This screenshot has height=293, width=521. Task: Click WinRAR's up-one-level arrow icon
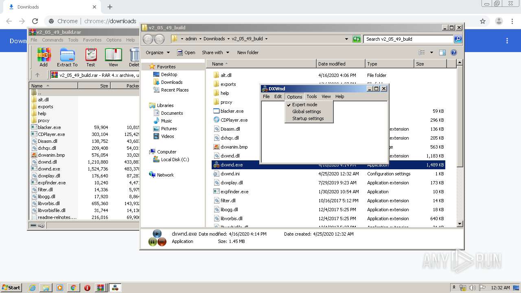click(37, 75)
